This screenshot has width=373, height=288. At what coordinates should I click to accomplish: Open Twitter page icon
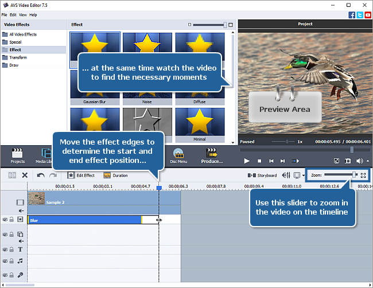click(360, 15)
